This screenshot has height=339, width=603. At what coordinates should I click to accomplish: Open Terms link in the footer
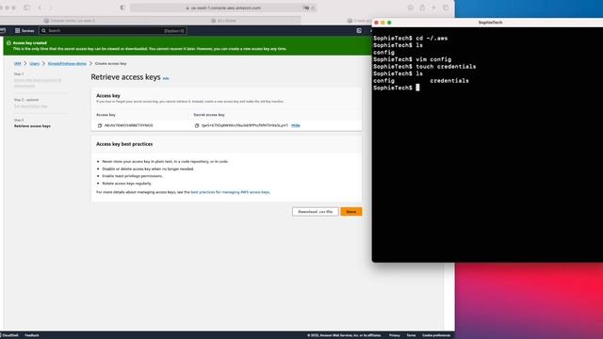tap(411, 335)
